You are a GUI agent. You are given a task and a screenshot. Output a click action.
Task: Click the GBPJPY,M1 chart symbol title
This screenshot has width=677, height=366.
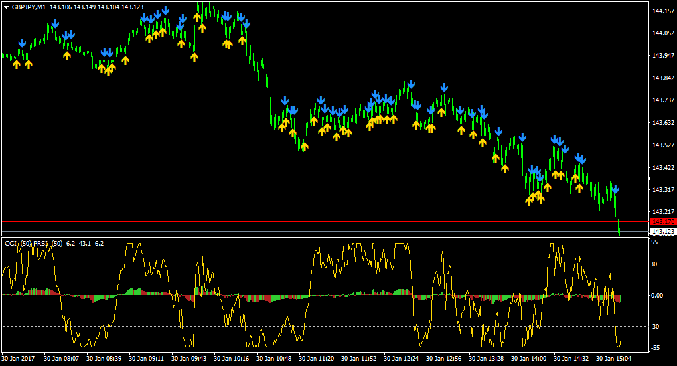(29, 7)
